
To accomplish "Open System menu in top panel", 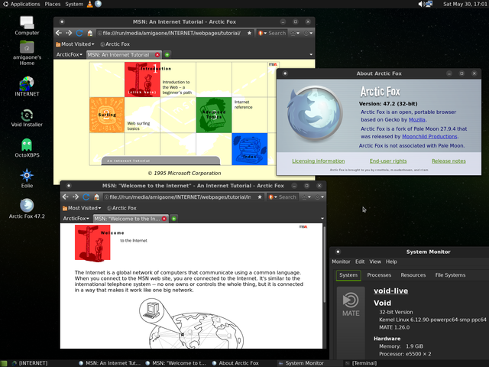I will pyautogui.click(x=74, y=4).
